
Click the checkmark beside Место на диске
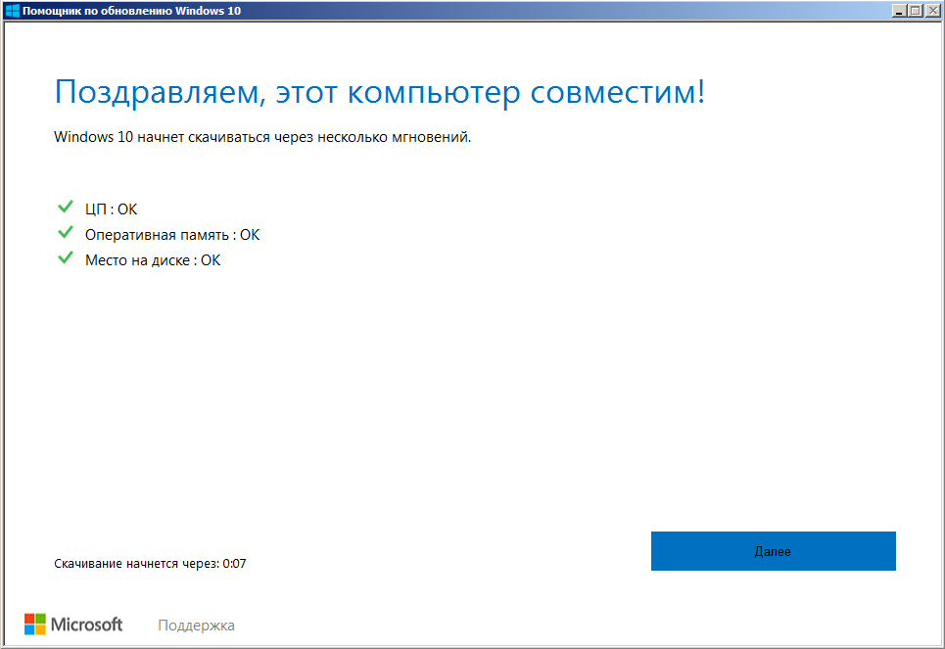[66, 258]
